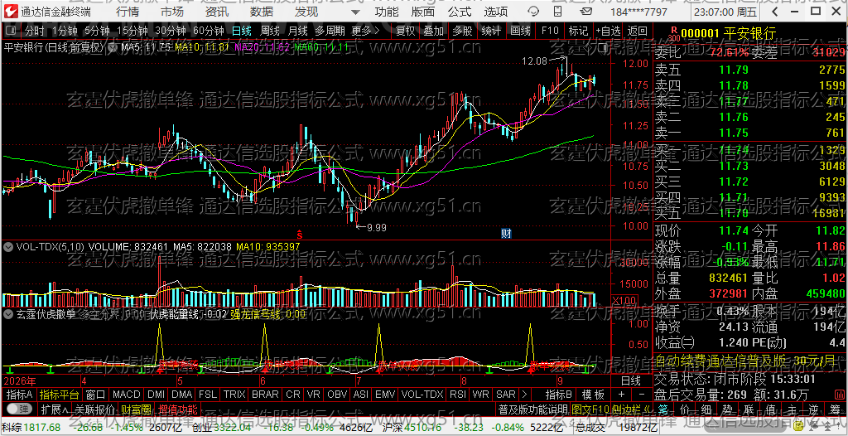Add stock with +自选 button
The height and width of the screenshot is (436, 848).
click(609, 31)
